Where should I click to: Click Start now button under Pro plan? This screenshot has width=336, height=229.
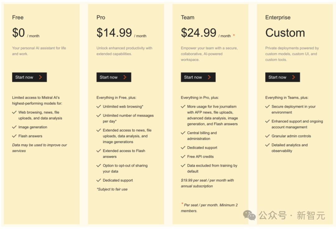(114, 77)
